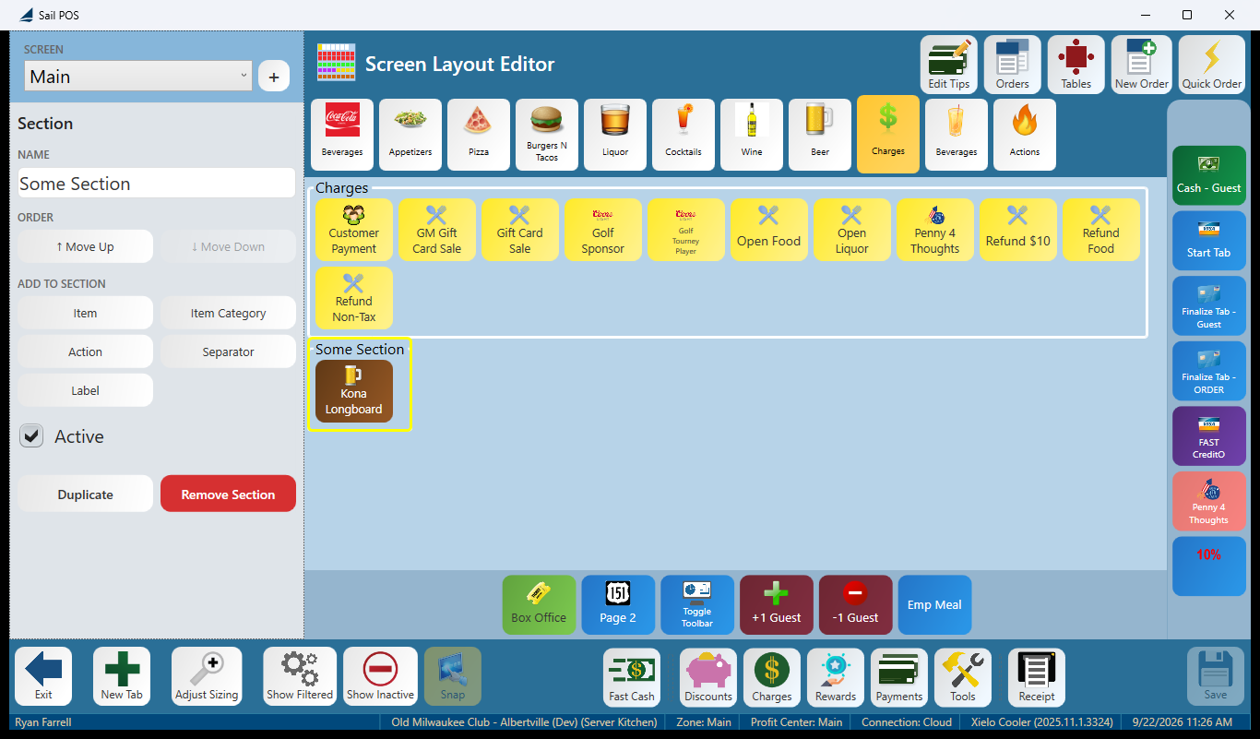The height and width of the screenshot is (739, 1260).
Task: Open the Tables view icon
Action: (x=1076, y=65)
